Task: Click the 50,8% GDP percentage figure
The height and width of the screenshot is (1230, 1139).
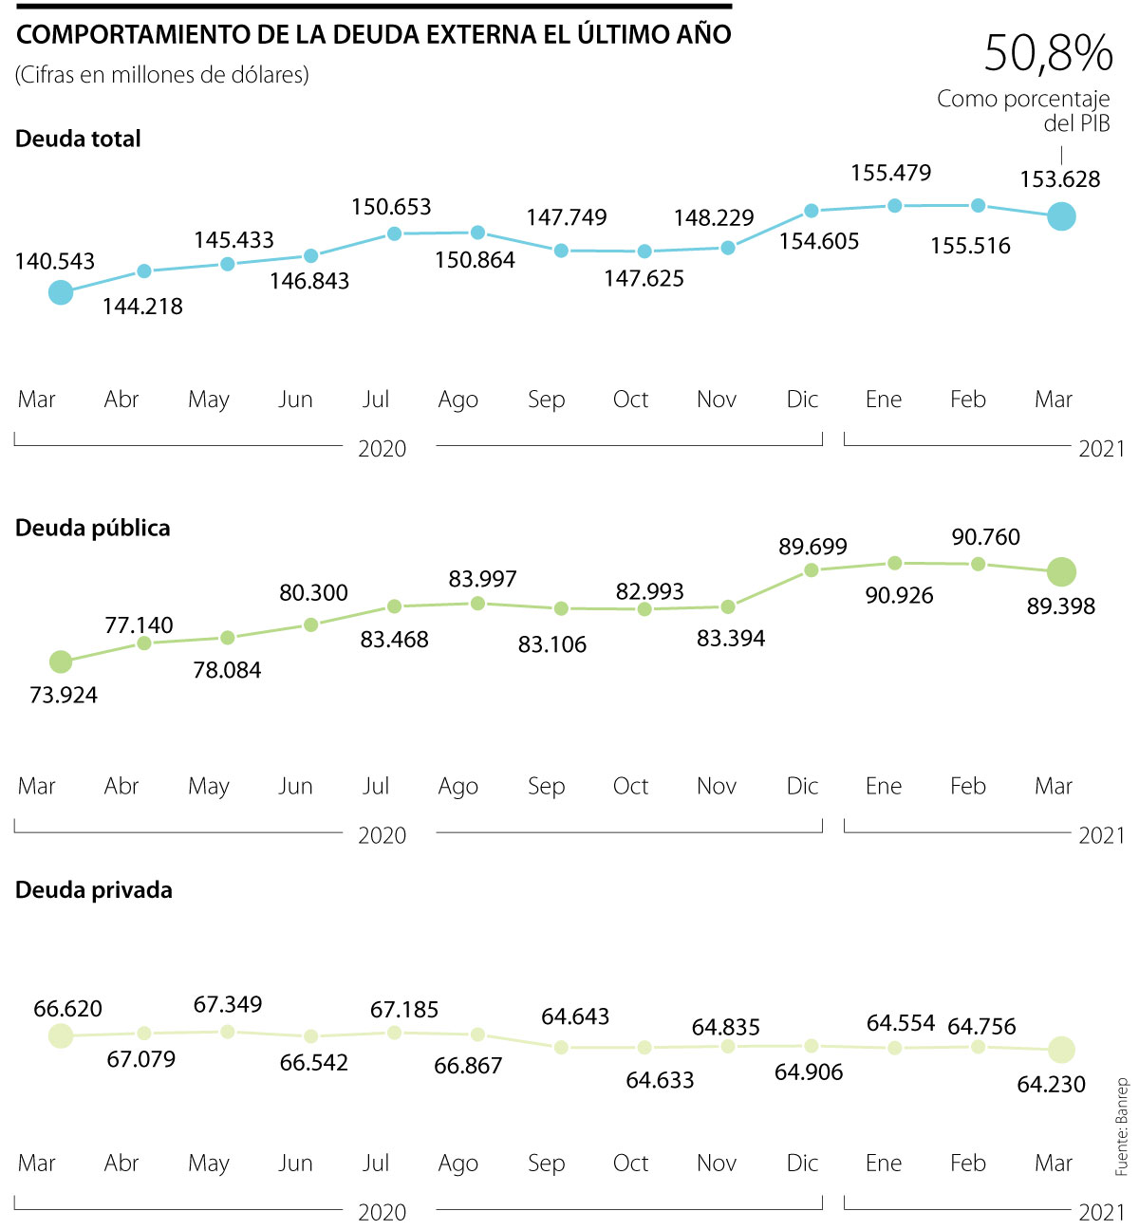Action: 1048,53
